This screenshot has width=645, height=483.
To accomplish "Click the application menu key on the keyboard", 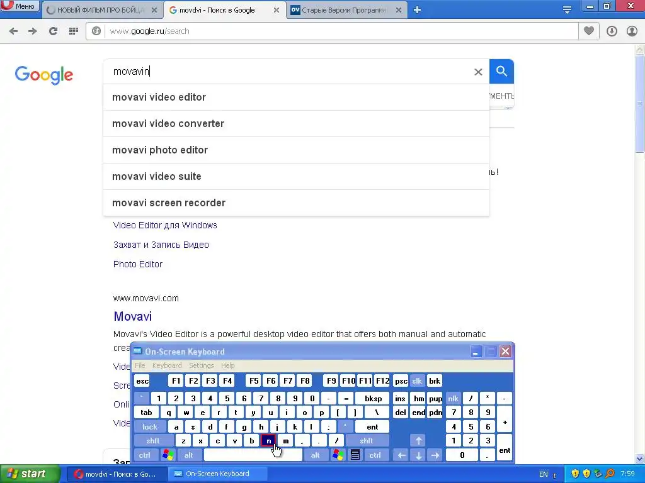I will click(355, 455).
